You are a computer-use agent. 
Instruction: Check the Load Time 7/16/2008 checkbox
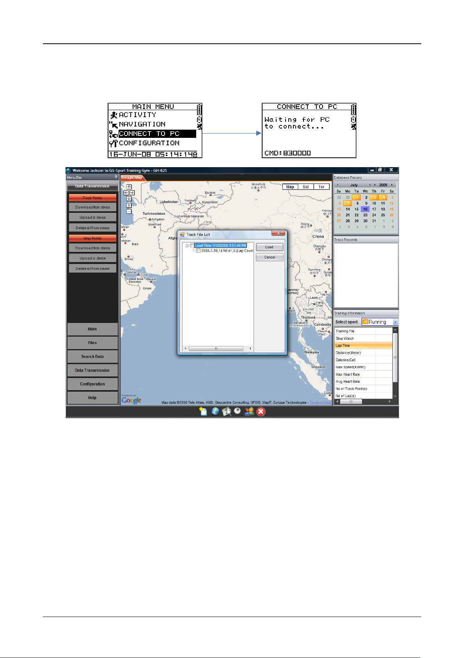coord(192,246)
